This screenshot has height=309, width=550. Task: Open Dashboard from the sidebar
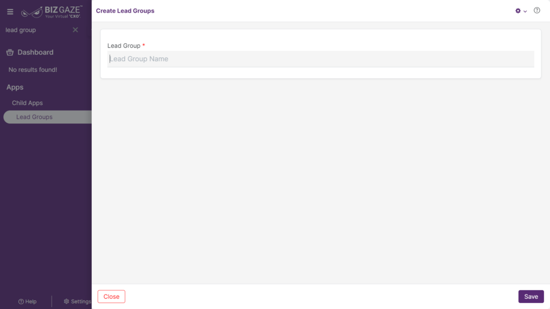(x=35, y=52)
